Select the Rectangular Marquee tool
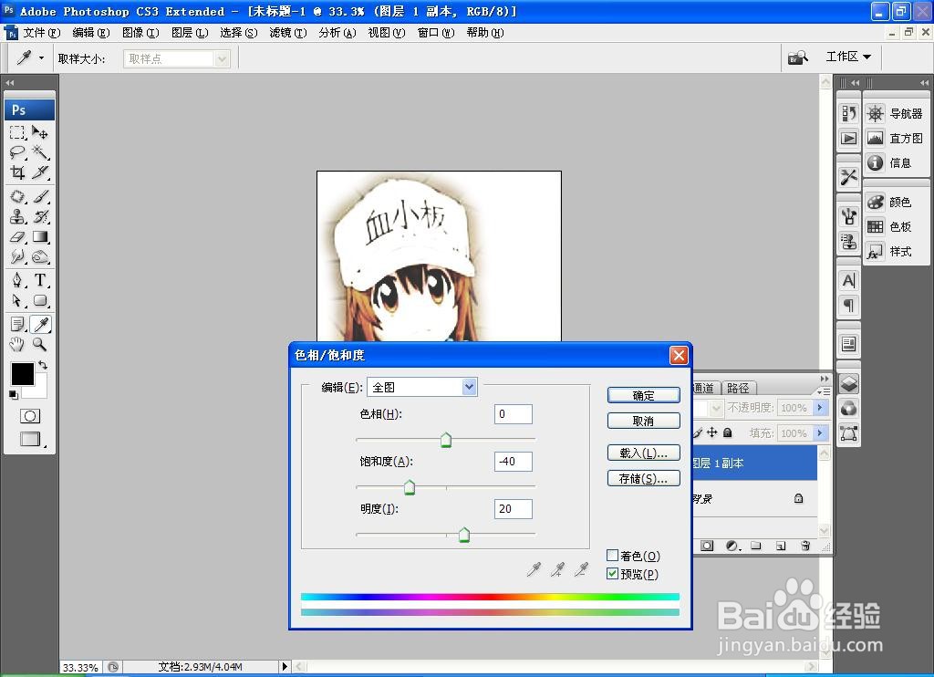934x677 pixels. [17, 131]
